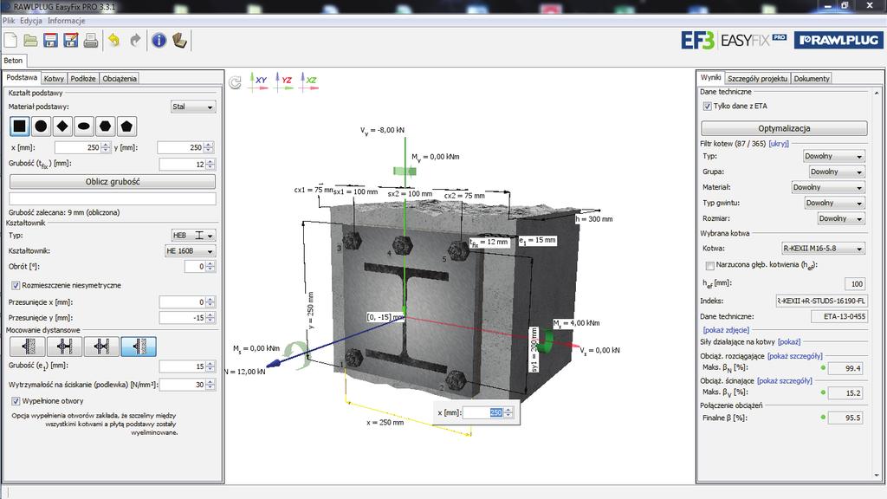Select the hexagon base plate shape
Viewport: 887px width, 499px height.
coord(105,126)
